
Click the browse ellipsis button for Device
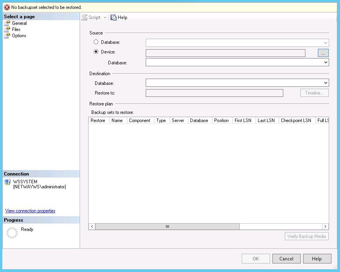[323, 53]
